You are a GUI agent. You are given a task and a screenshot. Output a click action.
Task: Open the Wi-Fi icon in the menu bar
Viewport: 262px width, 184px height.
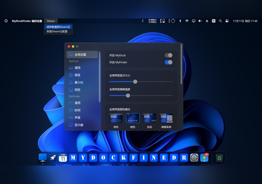(187, 21)
